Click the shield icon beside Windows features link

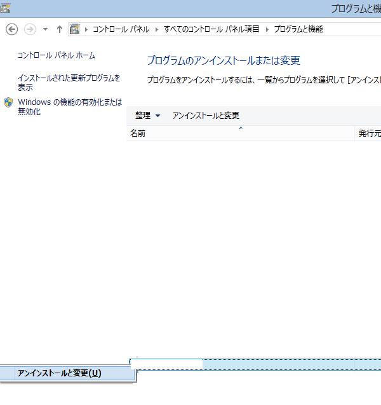click(8, 102)
